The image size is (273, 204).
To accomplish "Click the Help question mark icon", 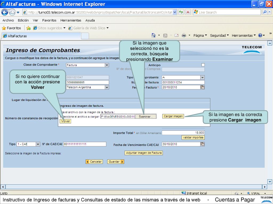I will [260, 35].
